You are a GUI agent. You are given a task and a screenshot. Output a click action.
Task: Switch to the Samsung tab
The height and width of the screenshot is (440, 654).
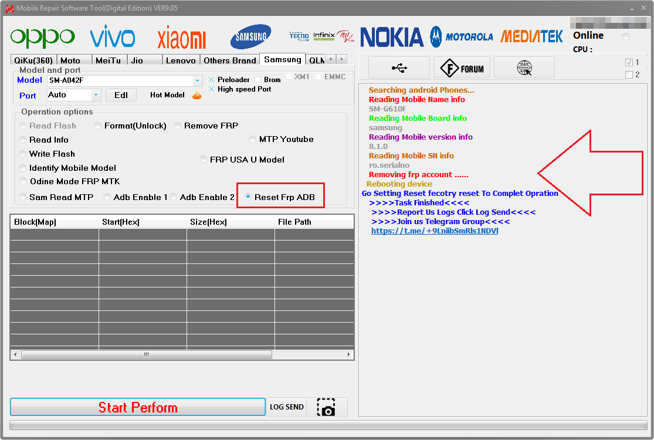pos(282,59)
